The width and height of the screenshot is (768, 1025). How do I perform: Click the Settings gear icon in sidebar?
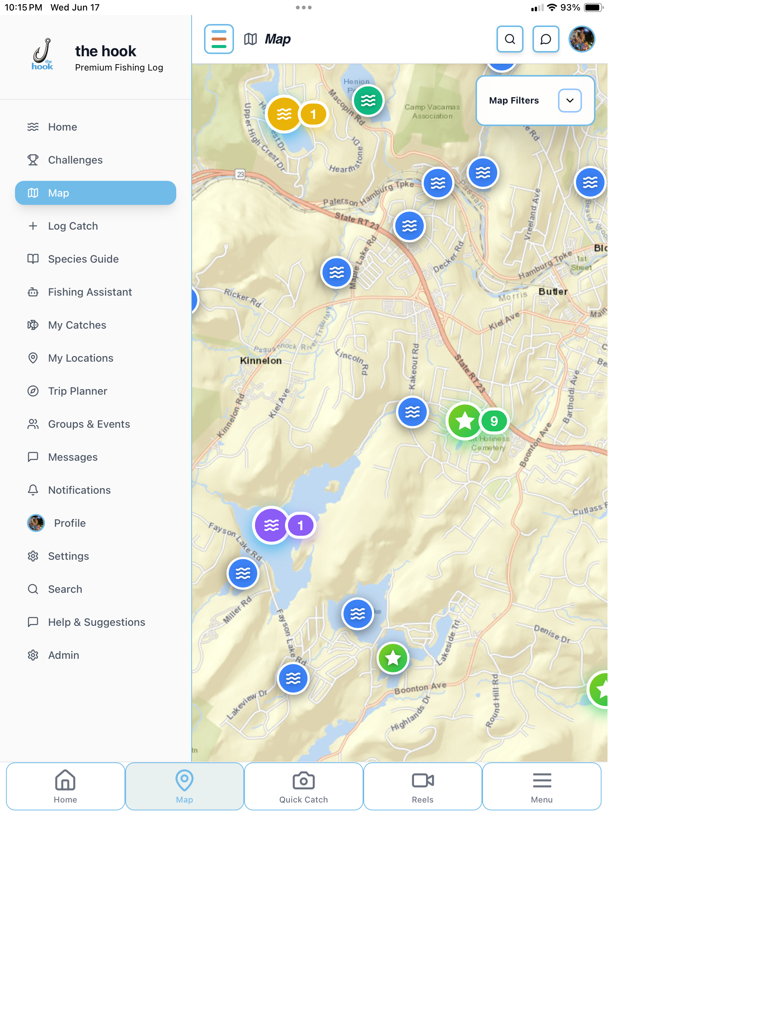[x=33, y=556]
